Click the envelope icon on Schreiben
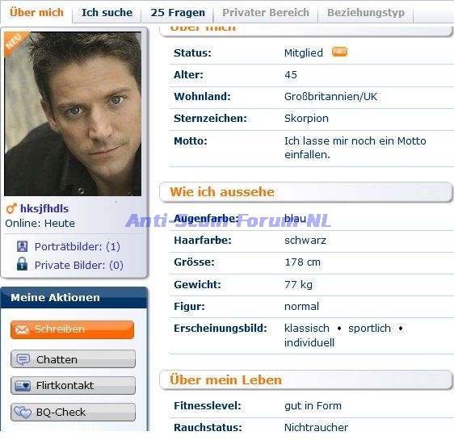454x440 pixels. 23,329
